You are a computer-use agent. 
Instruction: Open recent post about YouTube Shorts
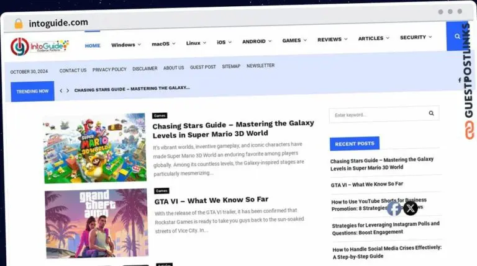[x=379, y=205]
